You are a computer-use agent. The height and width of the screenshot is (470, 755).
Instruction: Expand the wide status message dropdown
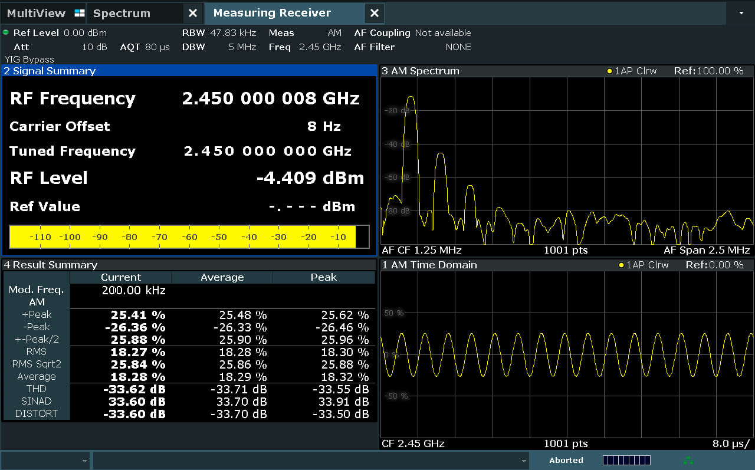524,461
